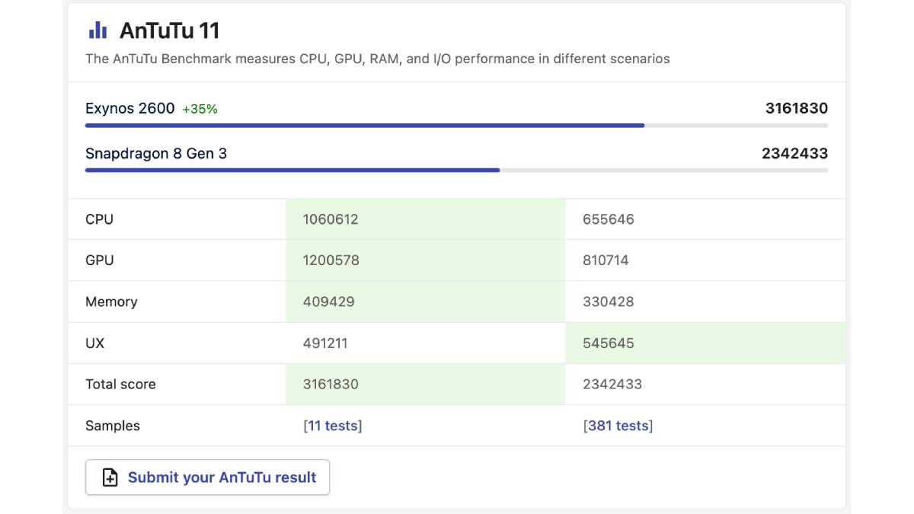Click the Snapdragon 8 Gen 3 label
Image resolution: width=914 pixels, height=514 pixels.
coord(156,153)
